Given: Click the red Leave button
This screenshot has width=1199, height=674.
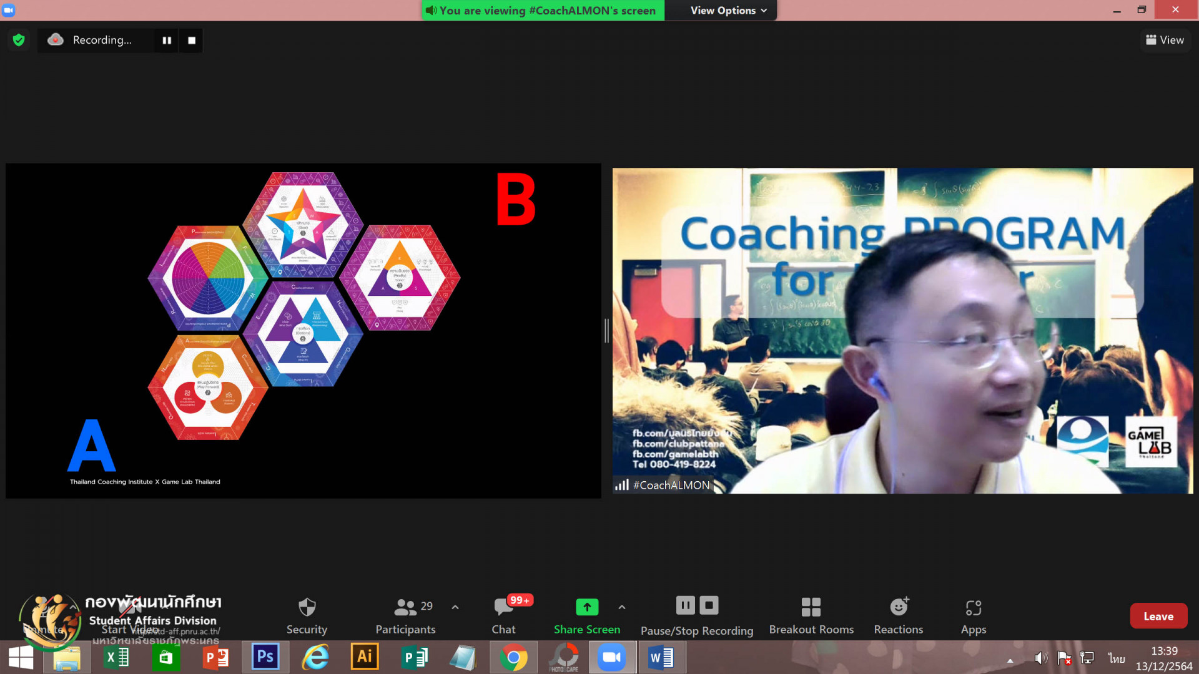Looking at the screenshot, I should [x=1158, y=616].
